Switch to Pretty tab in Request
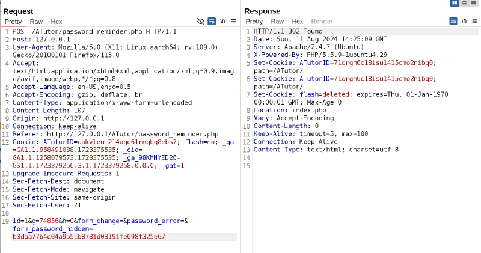The image size is (481, 253). click(x=13, y=22)
